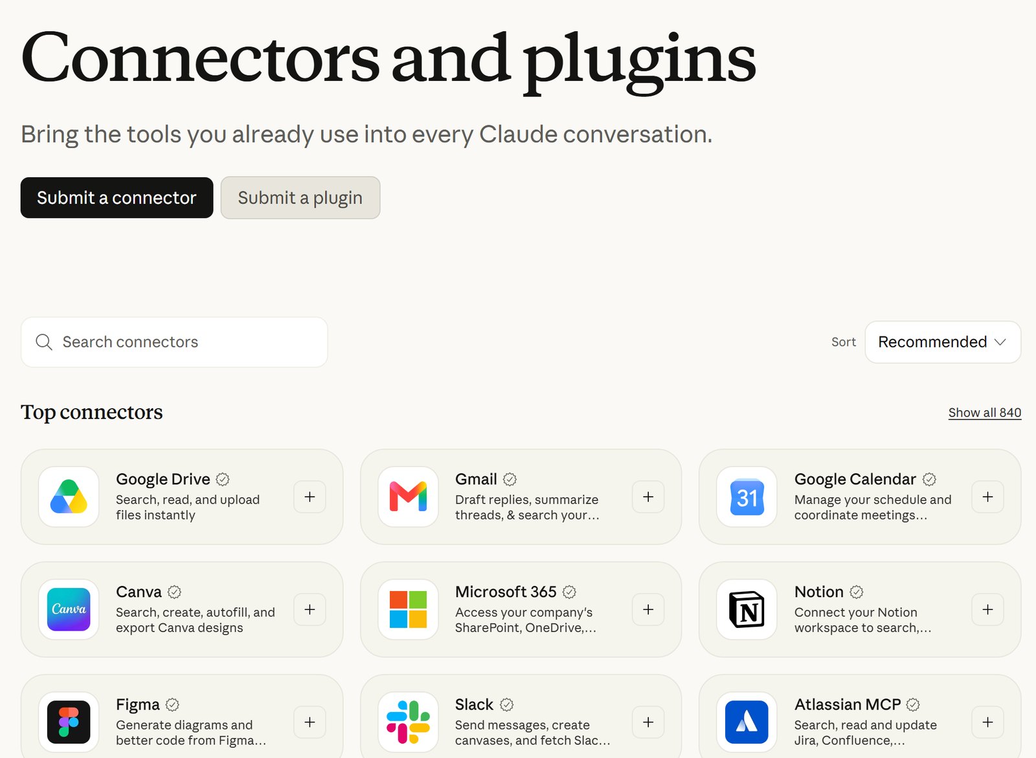The height and width of the screenshot is (758, 1036).
Task: Open the Atlassian MCP connector title
Action: (848, 704)
